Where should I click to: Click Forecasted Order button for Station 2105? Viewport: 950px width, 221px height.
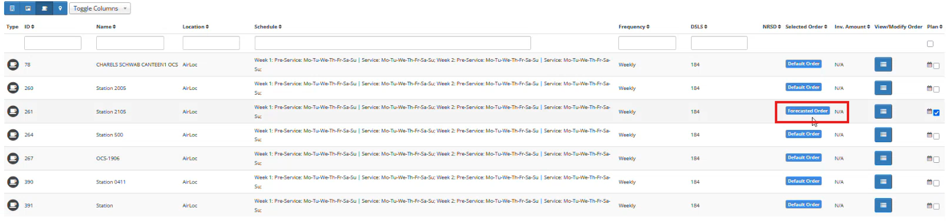(808, 111)
